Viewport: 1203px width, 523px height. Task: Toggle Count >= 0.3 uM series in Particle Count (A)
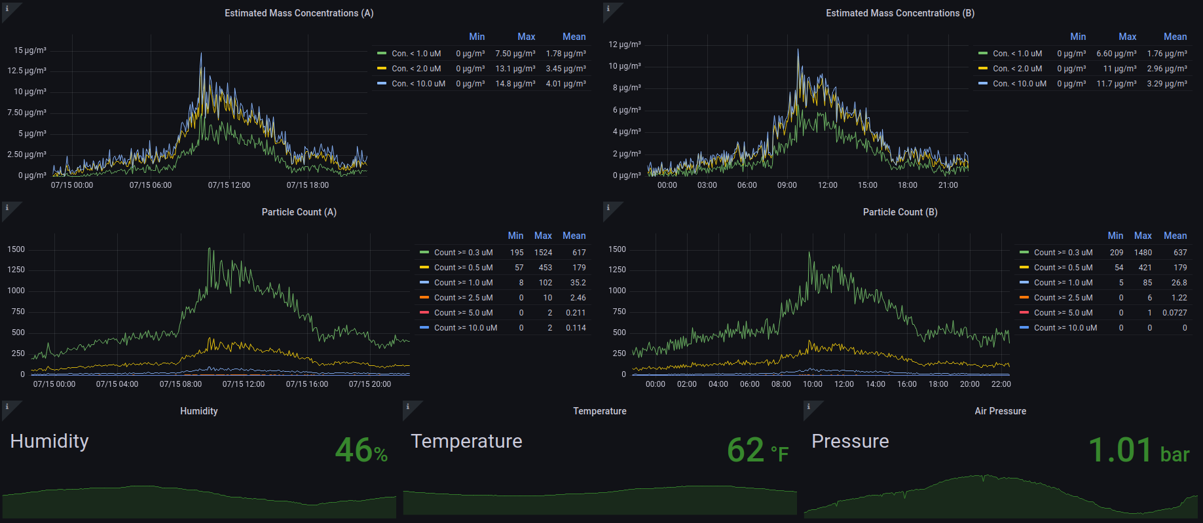(x=464, y=253)
